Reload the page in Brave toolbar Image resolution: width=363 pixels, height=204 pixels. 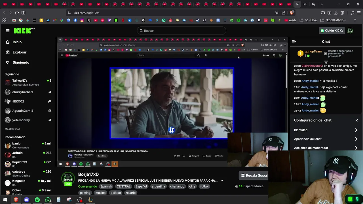coord(17,13)
